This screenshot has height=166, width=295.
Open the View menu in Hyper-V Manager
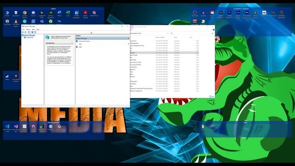click(33, 30)
